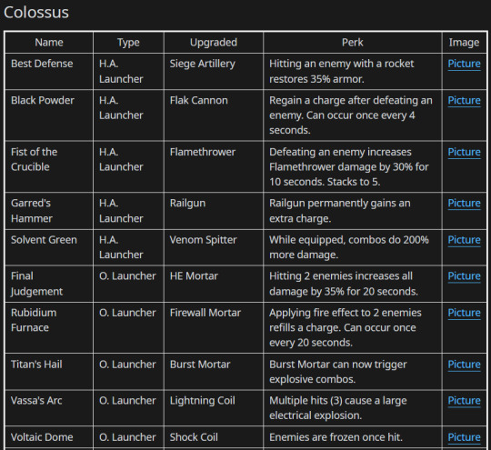
Task: Open the Titan's Hail picture link
Action: [464, 365]
